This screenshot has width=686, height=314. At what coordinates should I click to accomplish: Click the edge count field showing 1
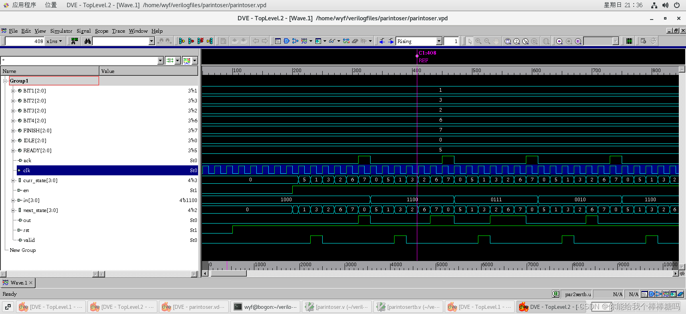point(451,41)
